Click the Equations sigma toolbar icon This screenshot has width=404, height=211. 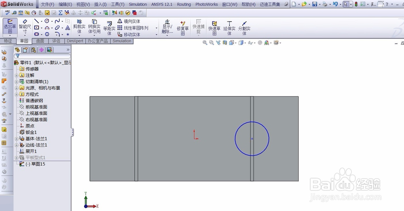pos(60,13)
